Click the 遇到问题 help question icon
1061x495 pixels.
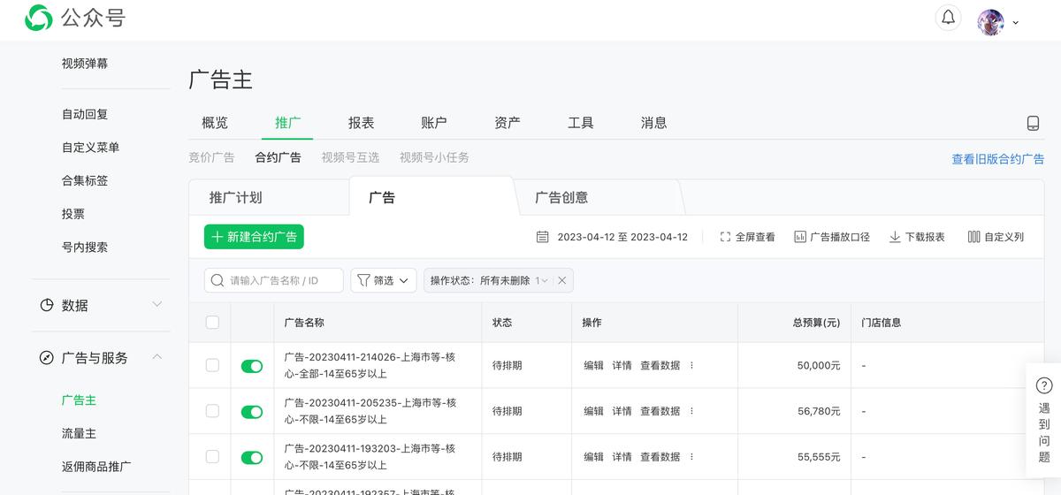[x=1044, y=385]
